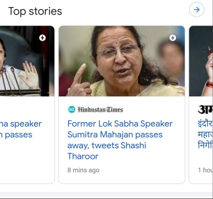Open the partially visible right story photo
This screenshot has height=199, width=213.
pyautogui.click(x=201, y=61)
